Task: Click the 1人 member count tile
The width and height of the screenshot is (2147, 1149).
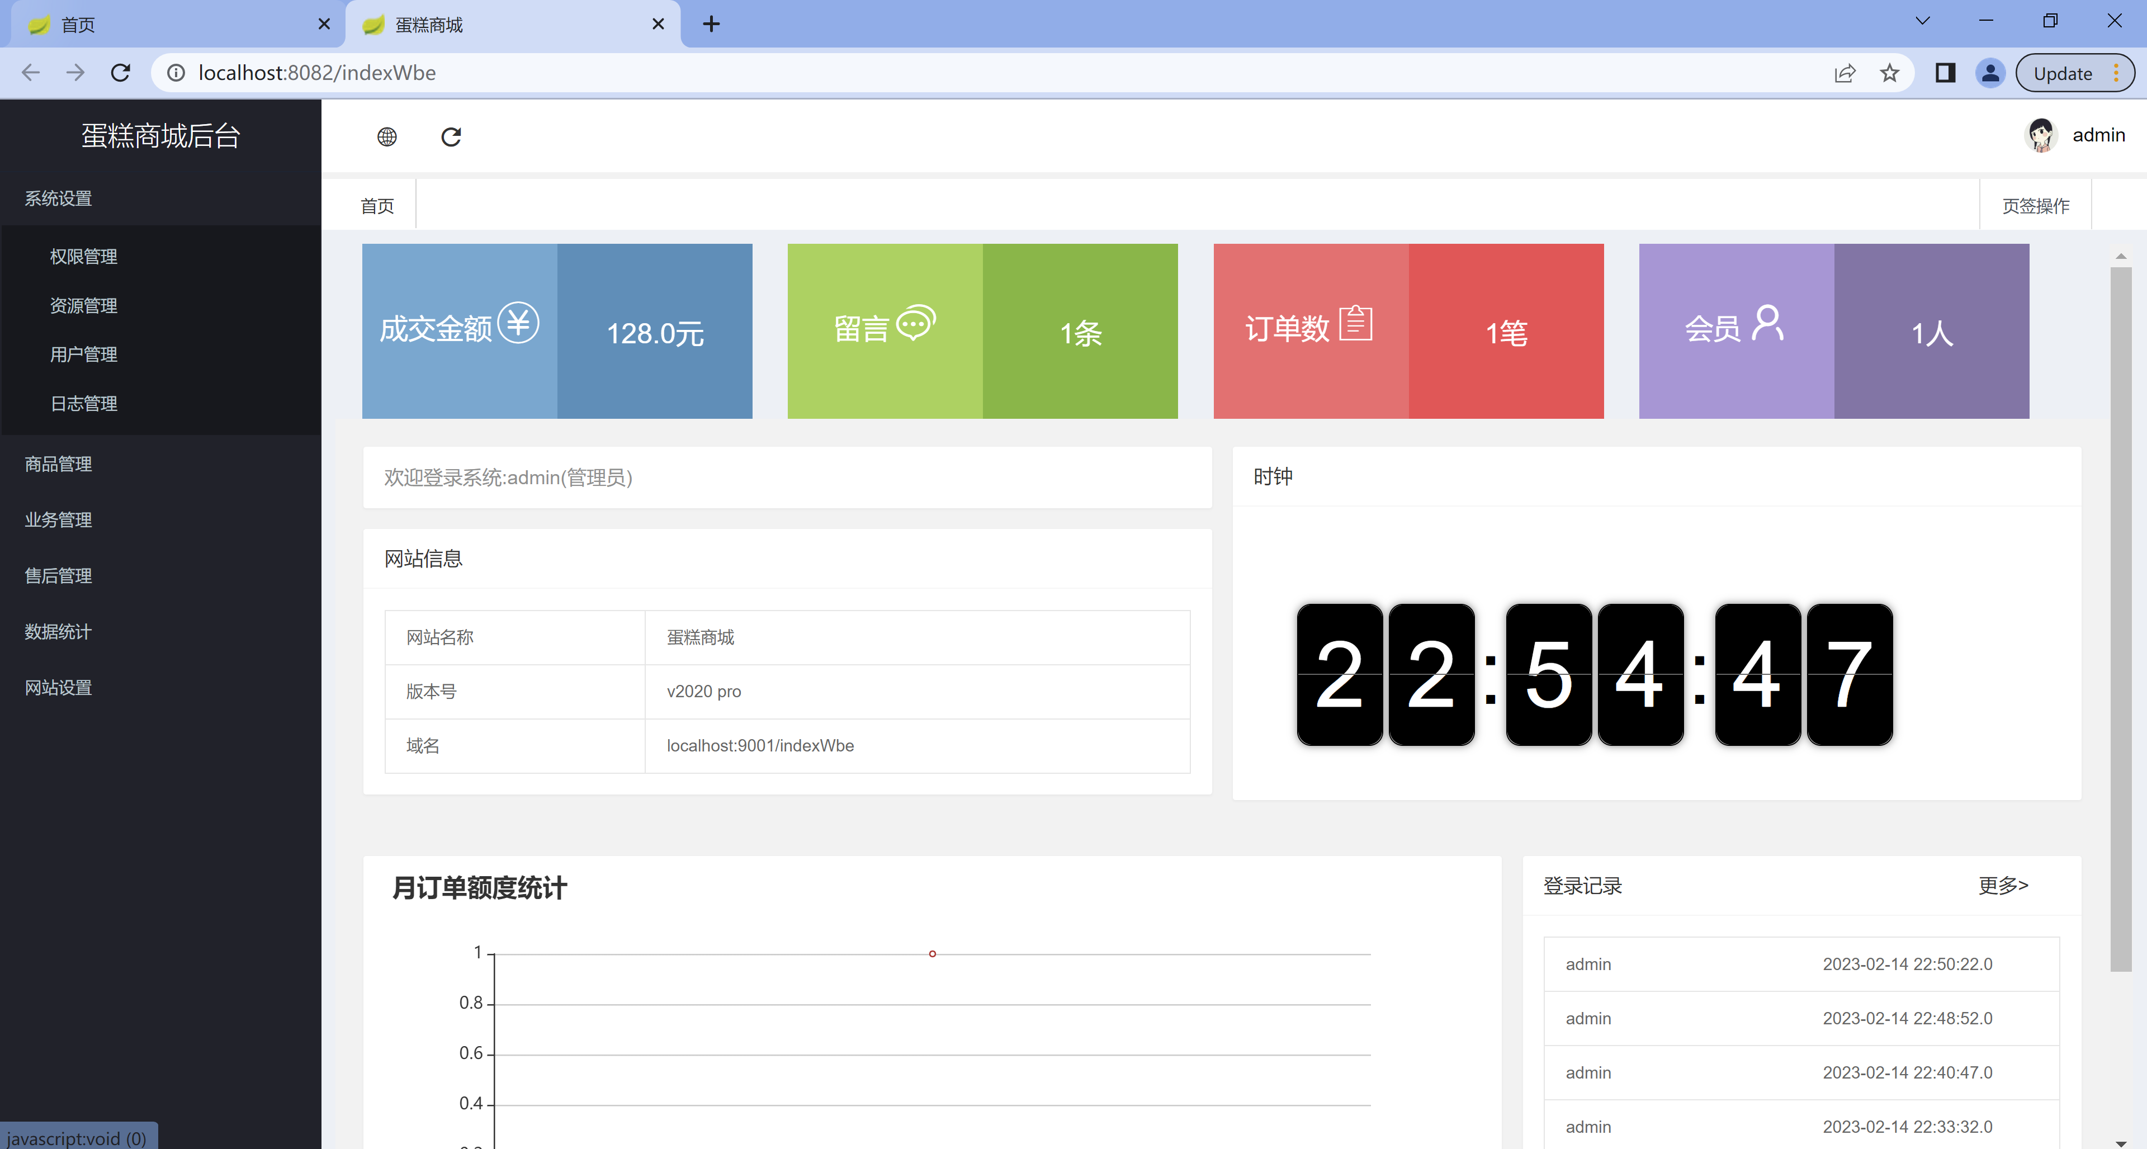Action: 1931,331
